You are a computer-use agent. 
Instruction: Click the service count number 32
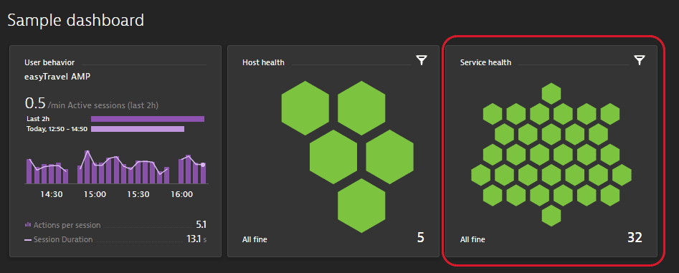coord(635,237)
